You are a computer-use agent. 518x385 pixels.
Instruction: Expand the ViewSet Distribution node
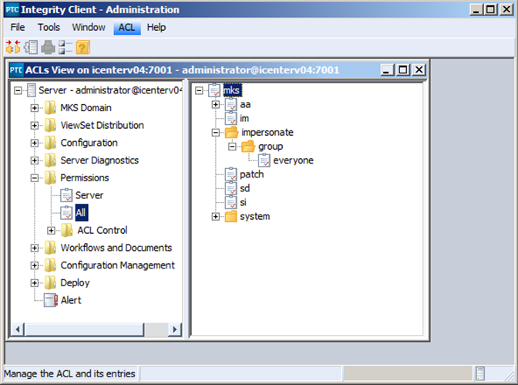(35, 125)
